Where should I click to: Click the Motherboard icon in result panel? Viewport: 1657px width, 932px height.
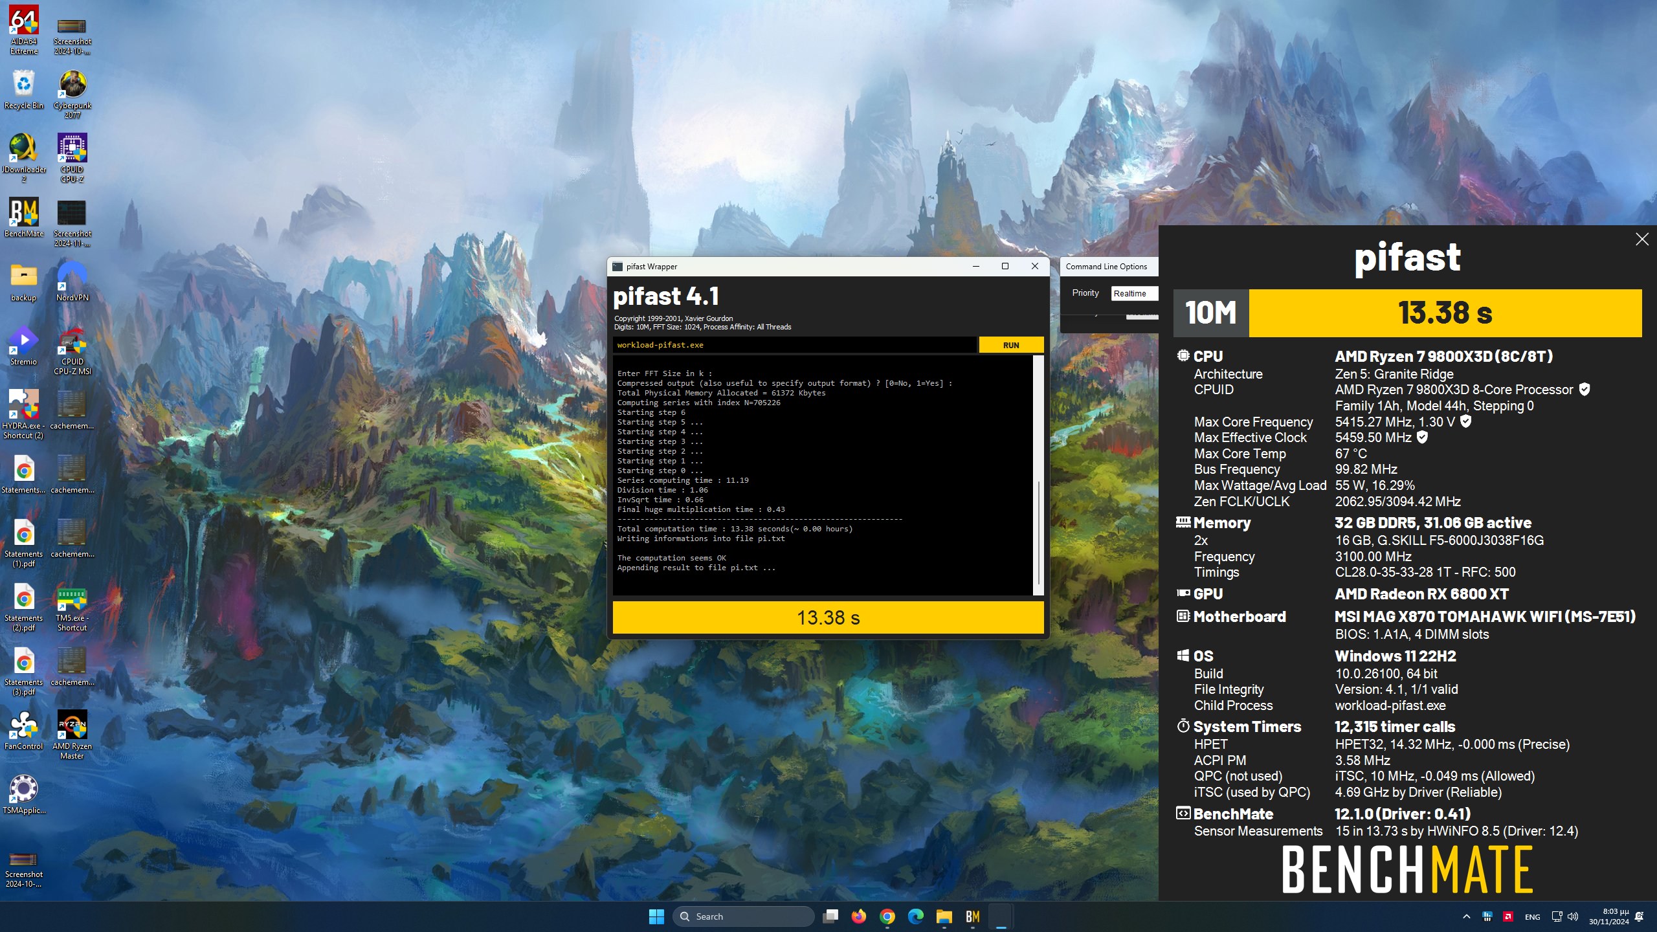click(x=1183, y=616)
